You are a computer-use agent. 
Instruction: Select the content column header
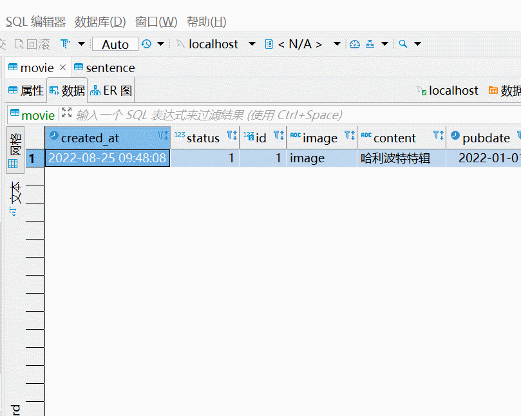402,138
